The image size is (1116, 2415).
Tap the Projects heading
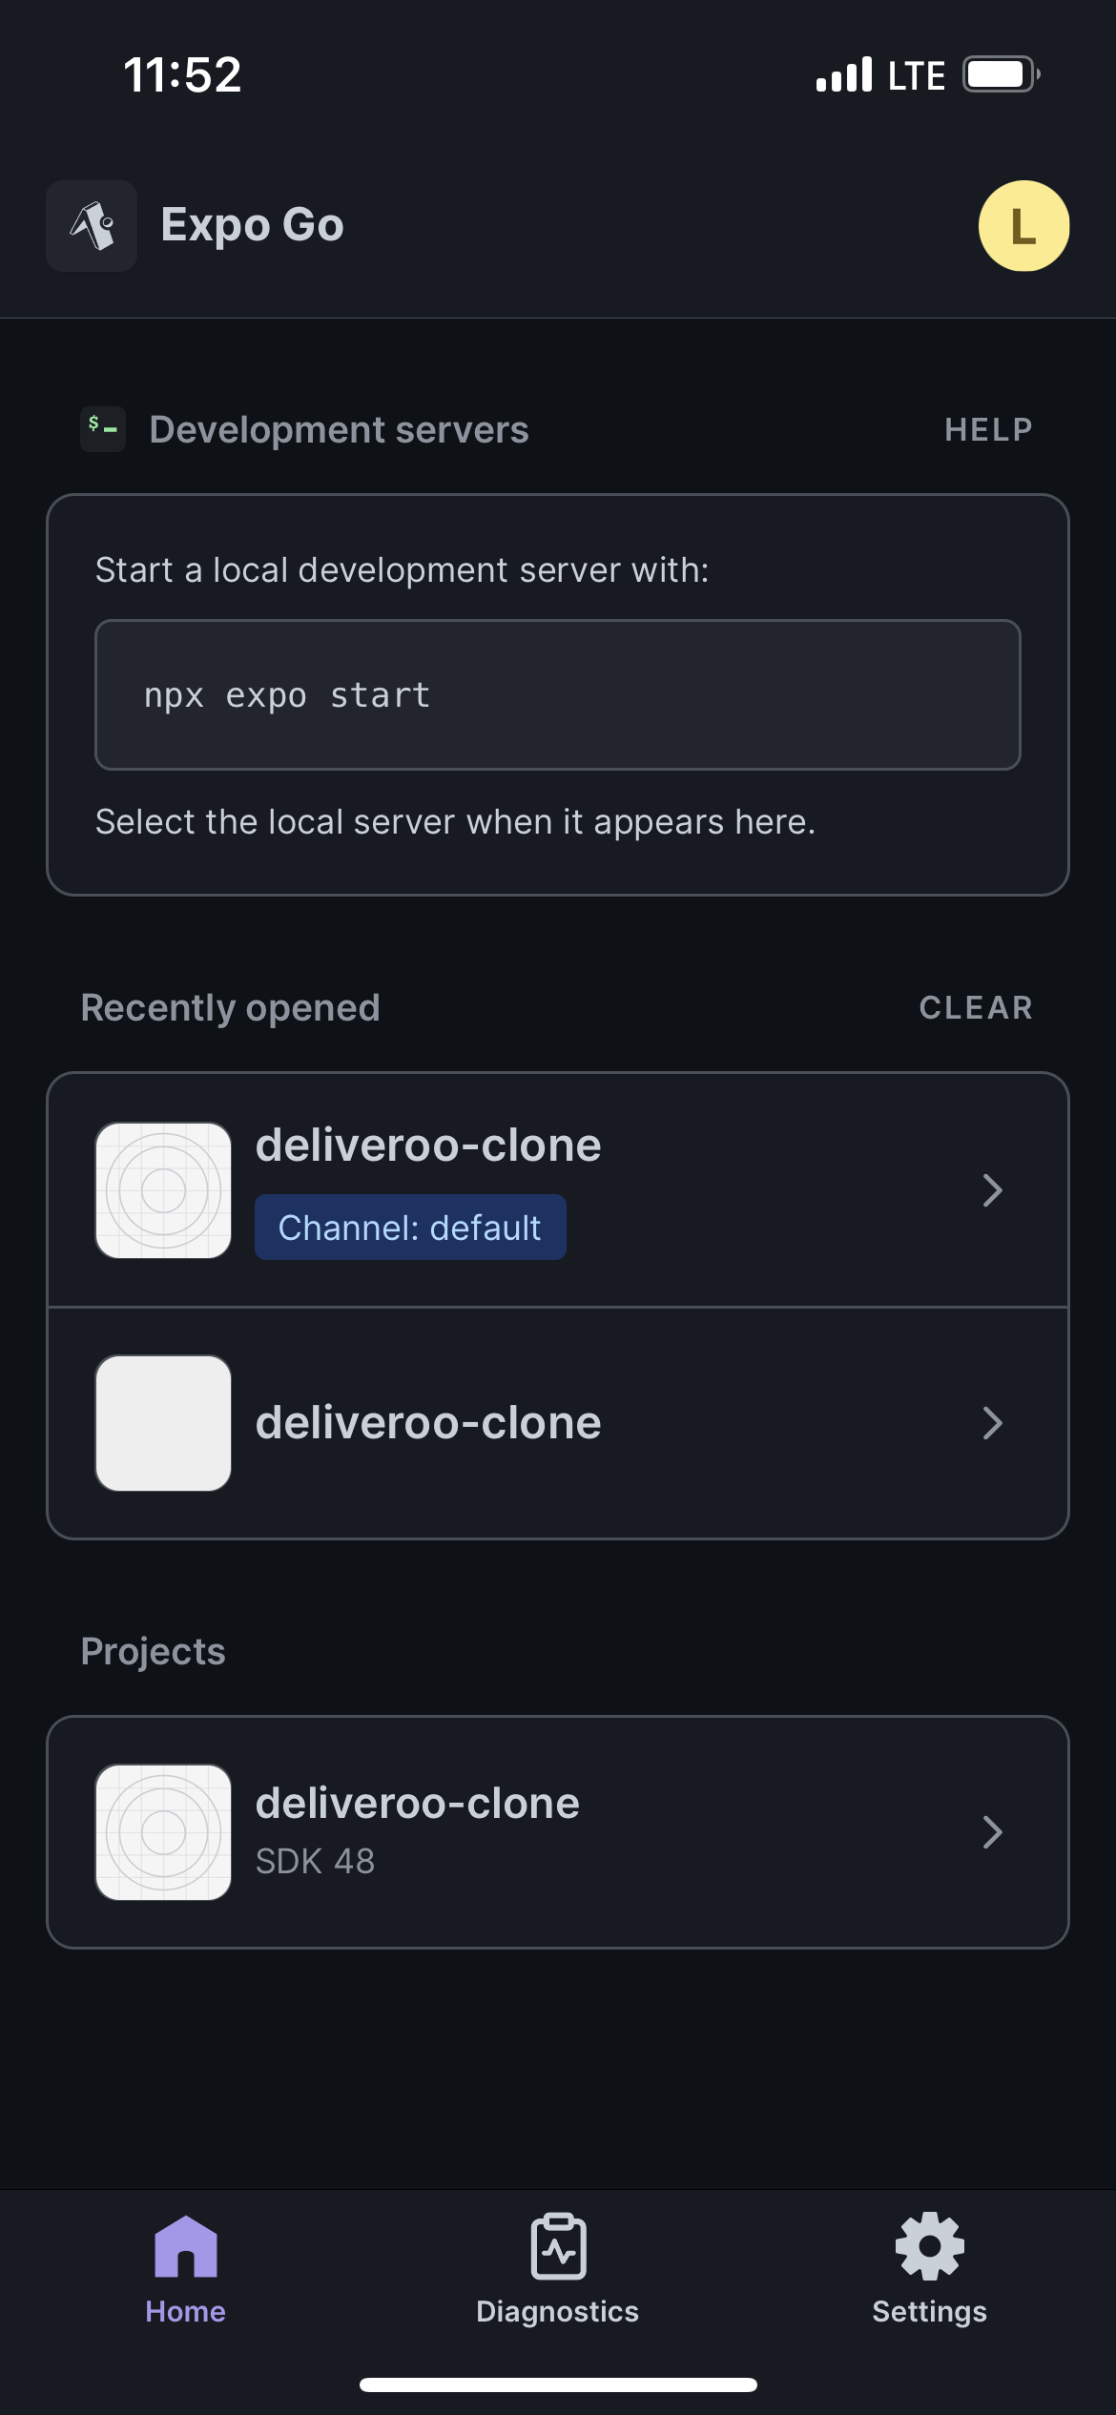(153, 1651)
